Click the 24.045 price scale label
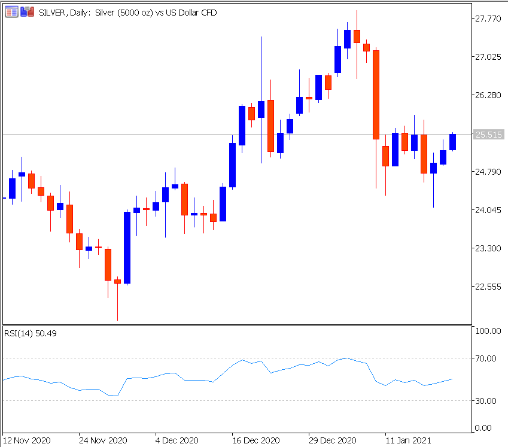508x447 pixels. (x=488, y=210)
